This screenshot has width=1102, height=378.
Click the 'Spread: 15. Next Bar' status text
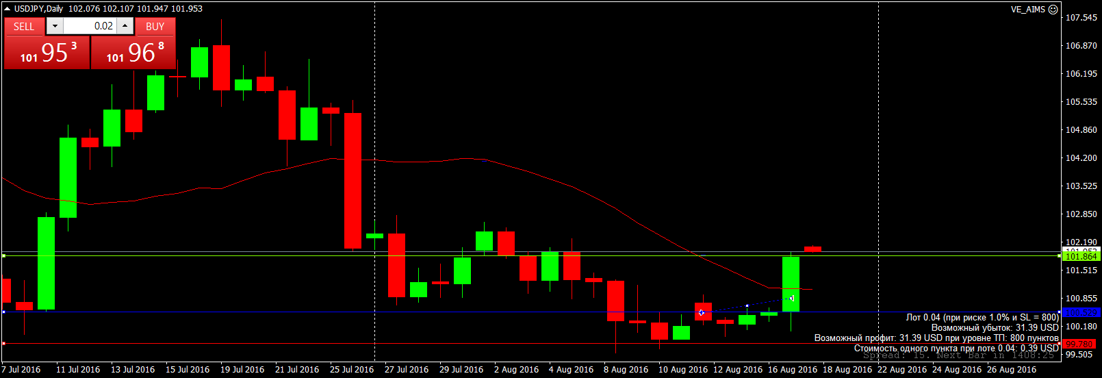coord(958,355)
